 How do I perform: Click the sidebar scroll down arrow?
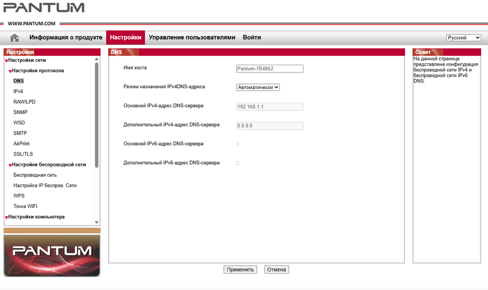pos(97,222)
